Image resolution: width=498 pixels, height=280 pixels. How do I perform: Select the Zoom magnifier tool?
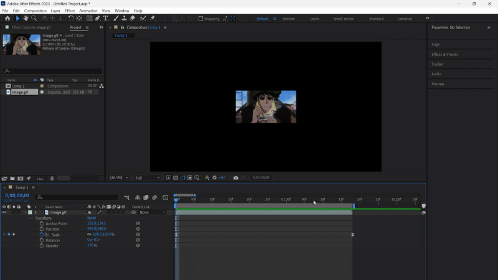pos(34,19)
